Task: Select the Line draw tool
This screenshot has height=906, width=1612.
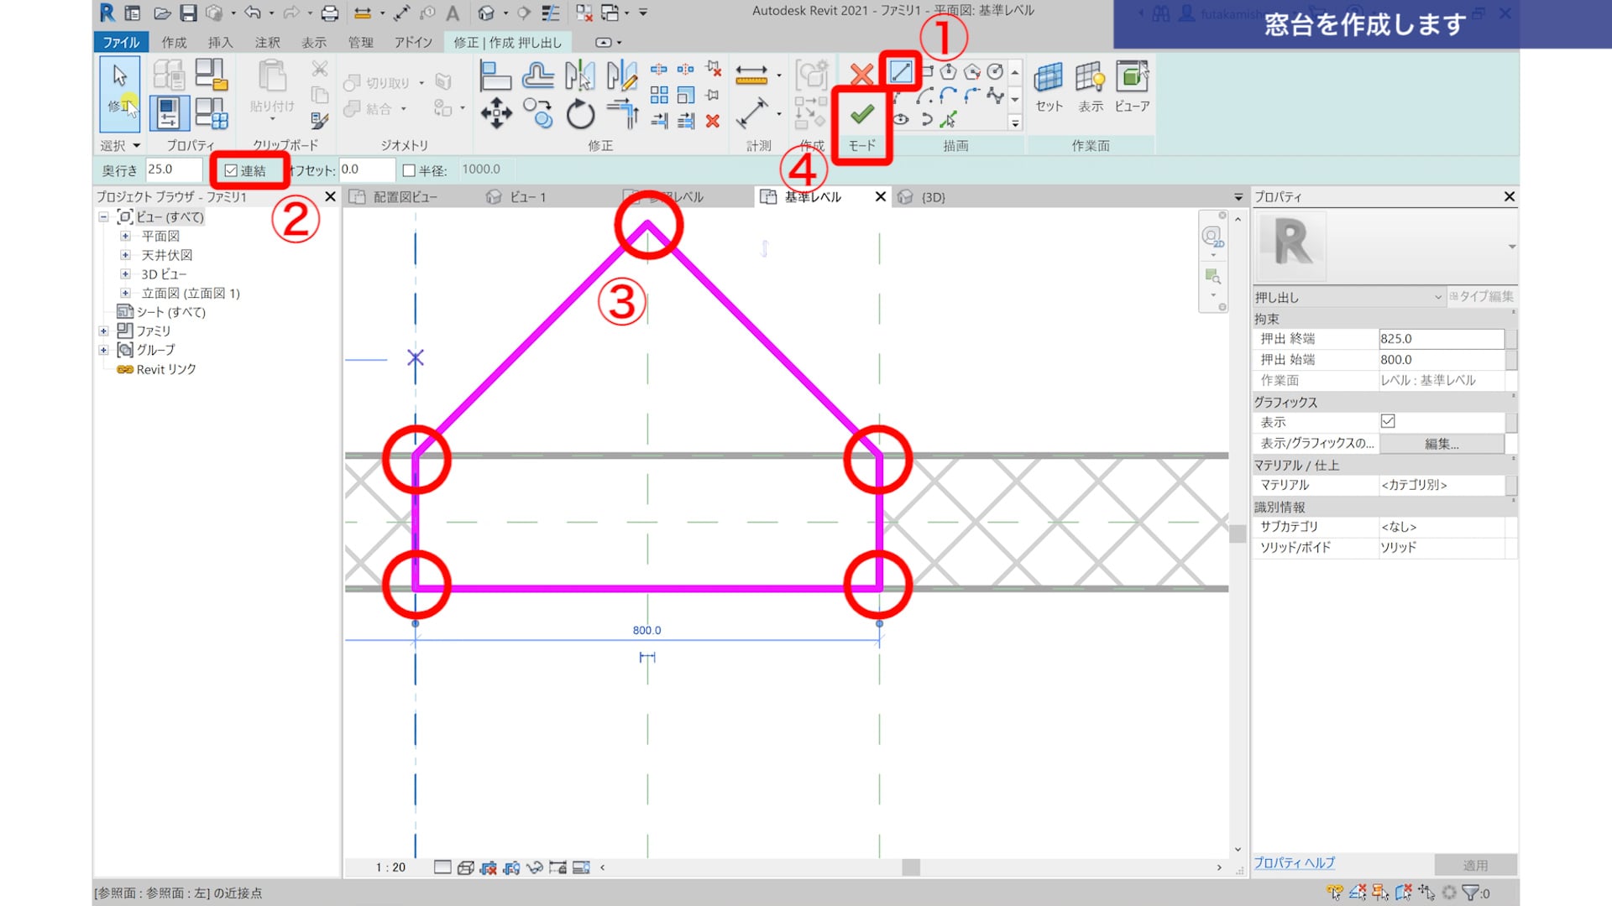Action: coord(901,72)
